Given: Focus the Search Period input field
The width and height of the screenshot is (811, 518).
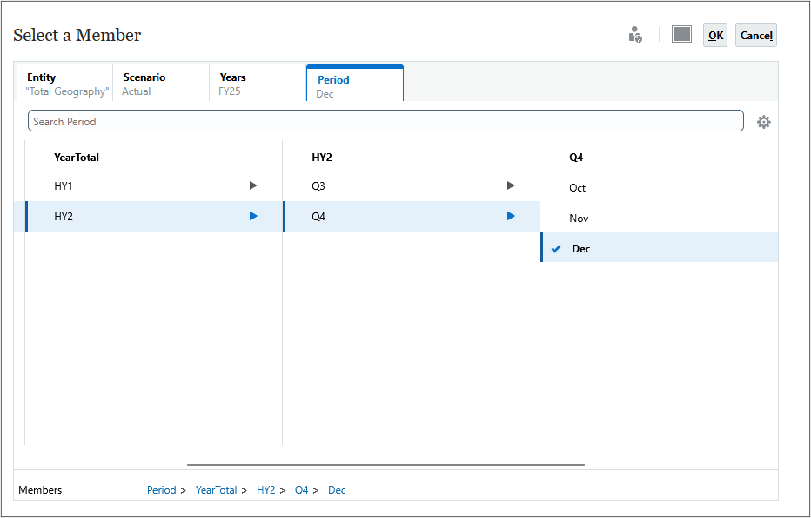Looking at the screenshot, I should (385, 121).
